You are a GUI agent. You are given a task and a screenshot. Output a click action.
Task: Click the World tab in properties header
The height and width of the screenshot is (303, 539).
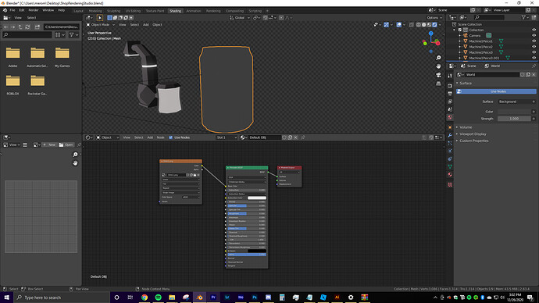point(492,66)
